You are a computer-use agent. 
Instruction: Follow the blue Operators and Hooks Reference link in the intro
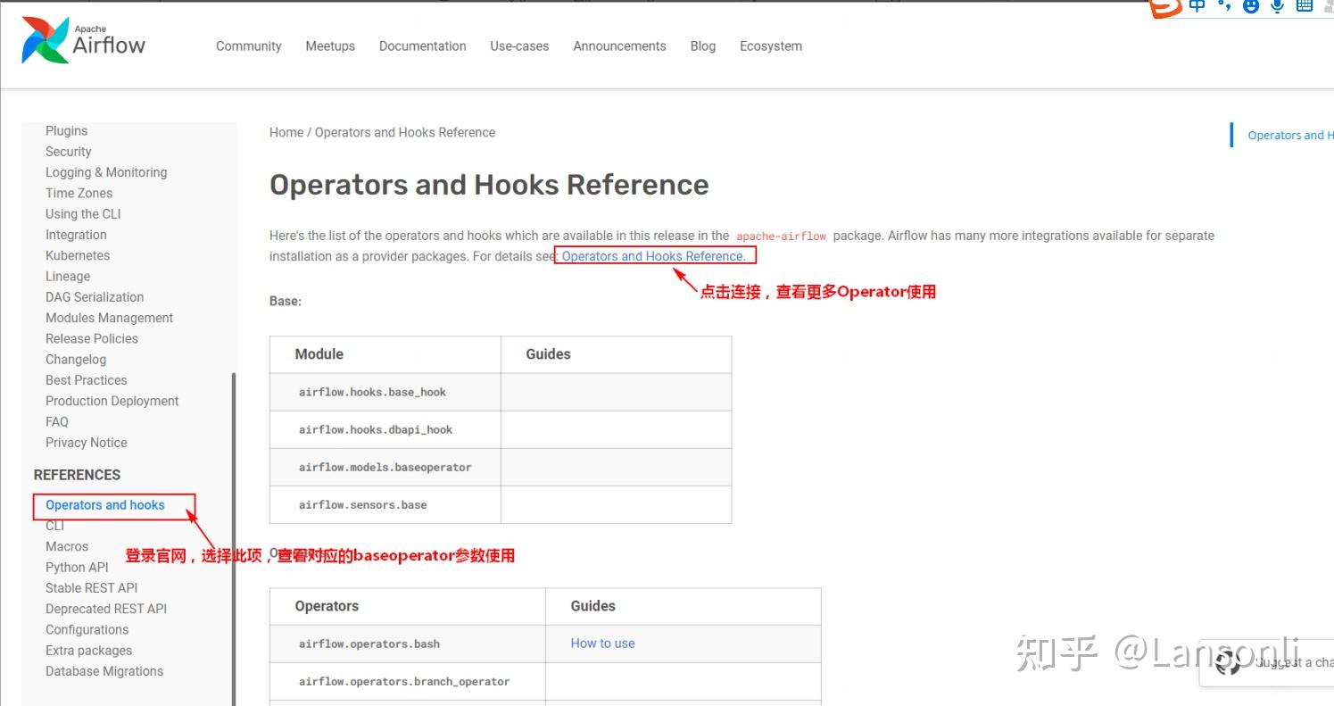pyautogui.click(x=654, y=256)
